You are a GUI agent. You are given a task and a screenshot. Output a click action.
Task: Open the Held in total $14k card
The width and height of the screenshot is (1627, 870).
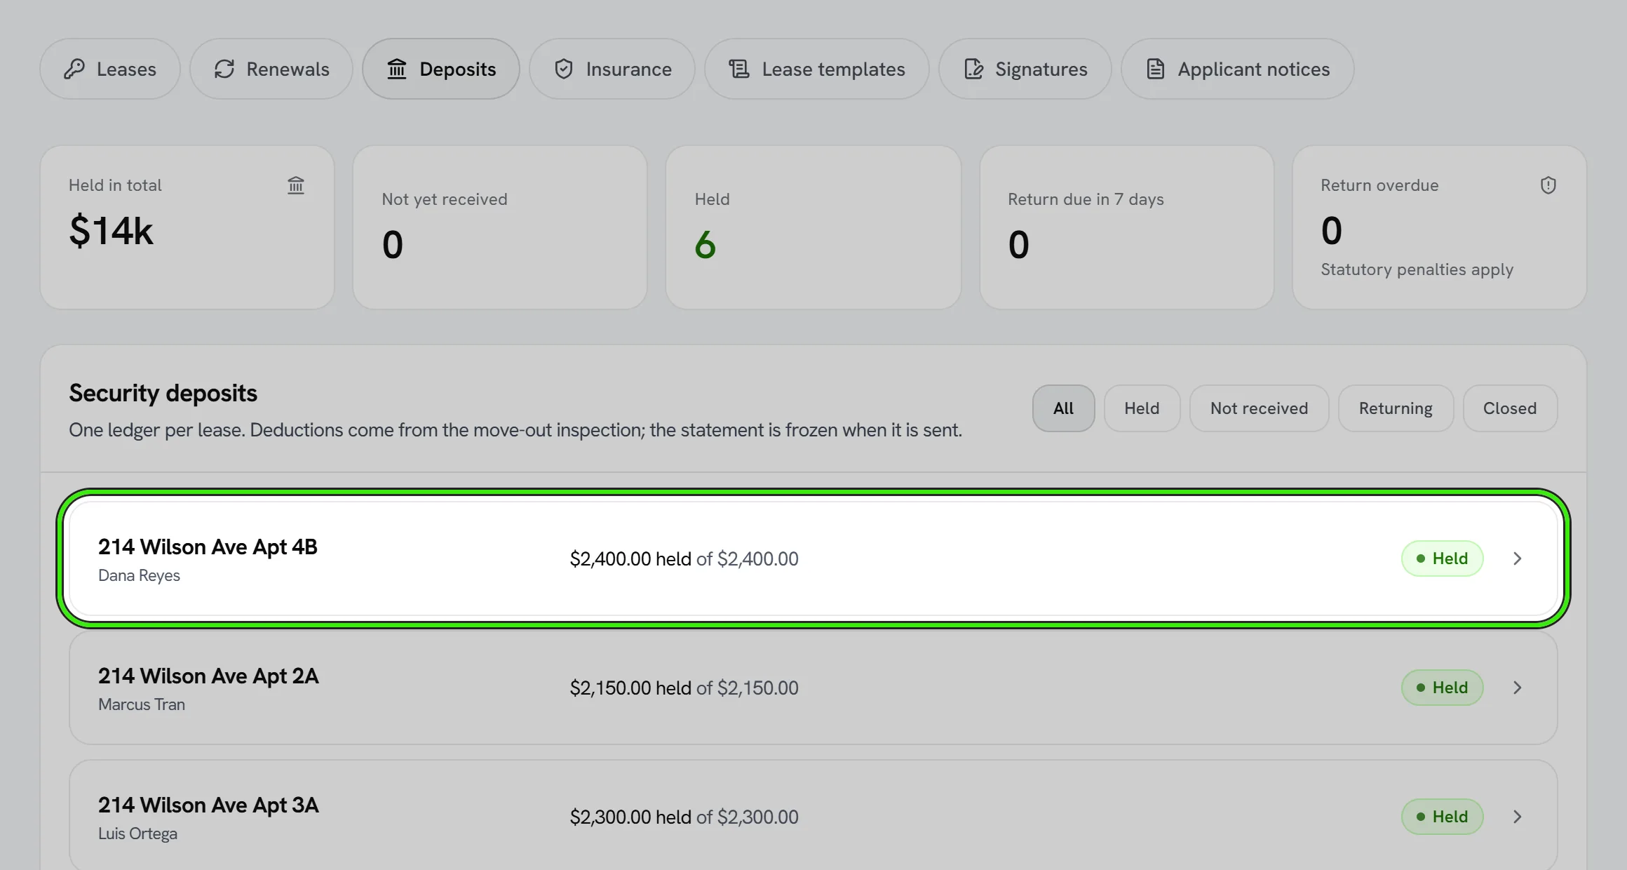coord(187,227)
